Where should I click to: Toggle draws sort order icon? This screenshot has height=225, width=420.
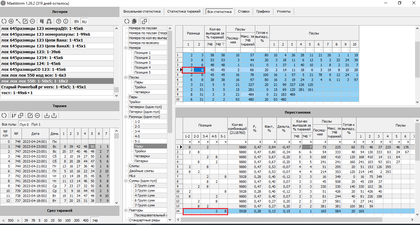pyautogui.click(x=14, y=115)
